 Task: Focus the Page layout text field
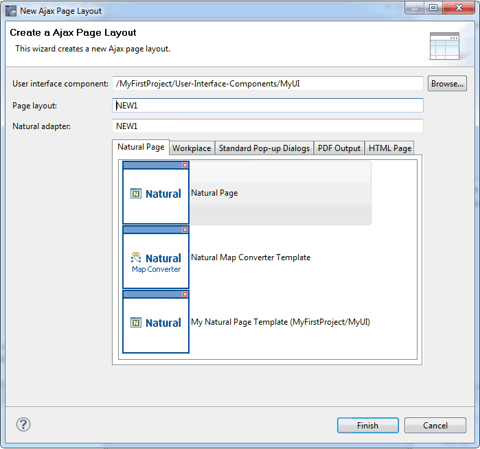pos(267,106)
